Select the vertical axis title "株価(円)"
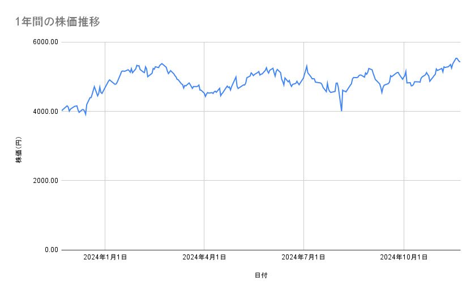This screenshot has width=475, height=294. click(x=19, y=150)
